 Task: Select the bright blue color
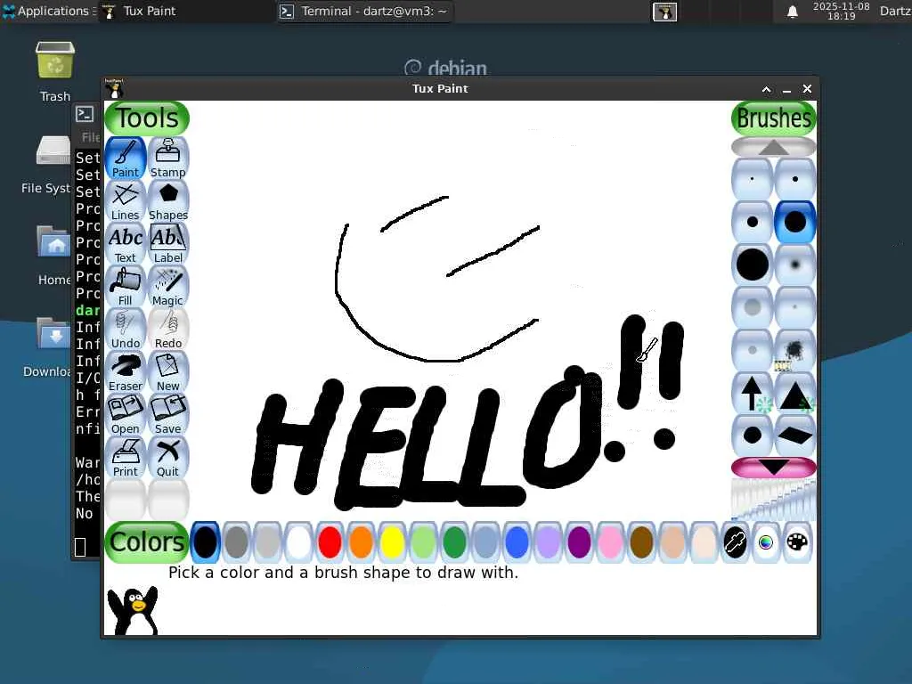click(x=517, y=542)
